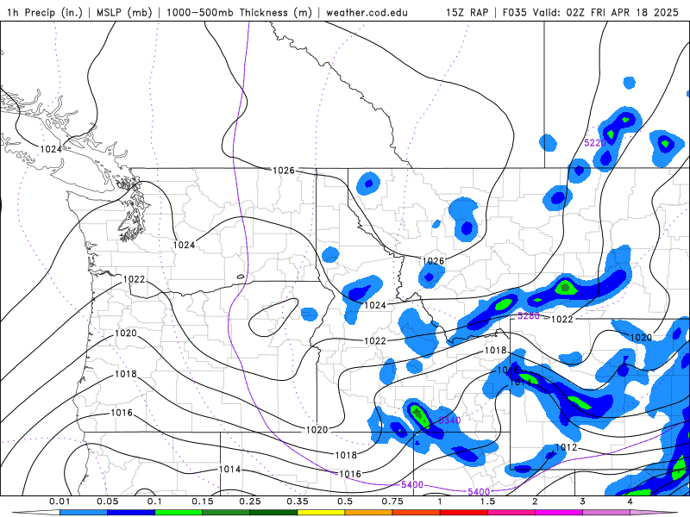Screen dimensions: 690x517
Task: Click the 0.01 legend tick label
Action: coord(60,501)
